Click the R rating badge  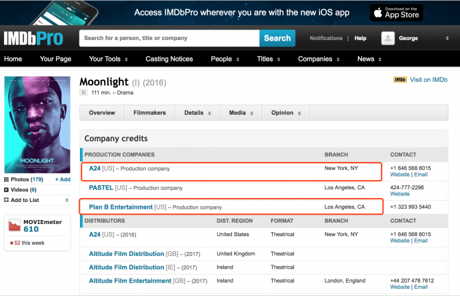pyautogui.click(x=84, y=93)
